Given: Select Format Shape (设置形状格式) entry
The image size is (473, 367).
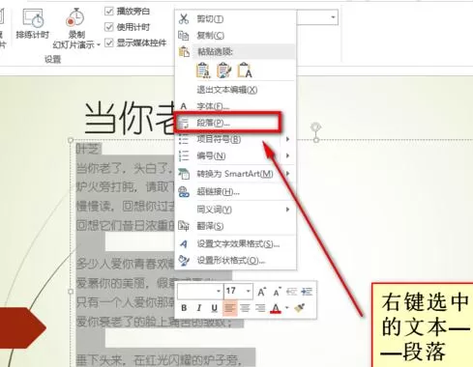Looking at the screenshot, I should 235,261.
